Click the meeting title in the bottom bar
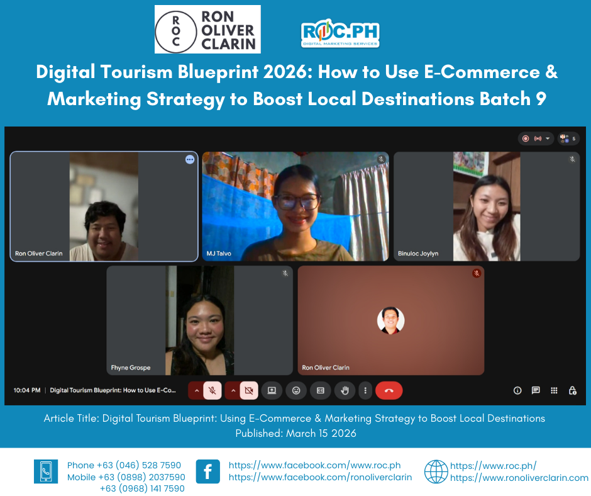This screenshot has height=496, width=591. click(x=113, y=390)
